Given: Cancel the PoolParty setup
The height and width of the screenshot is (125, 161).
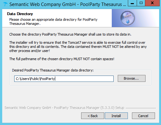Looking at the screenshot, I should click(143, 116).
